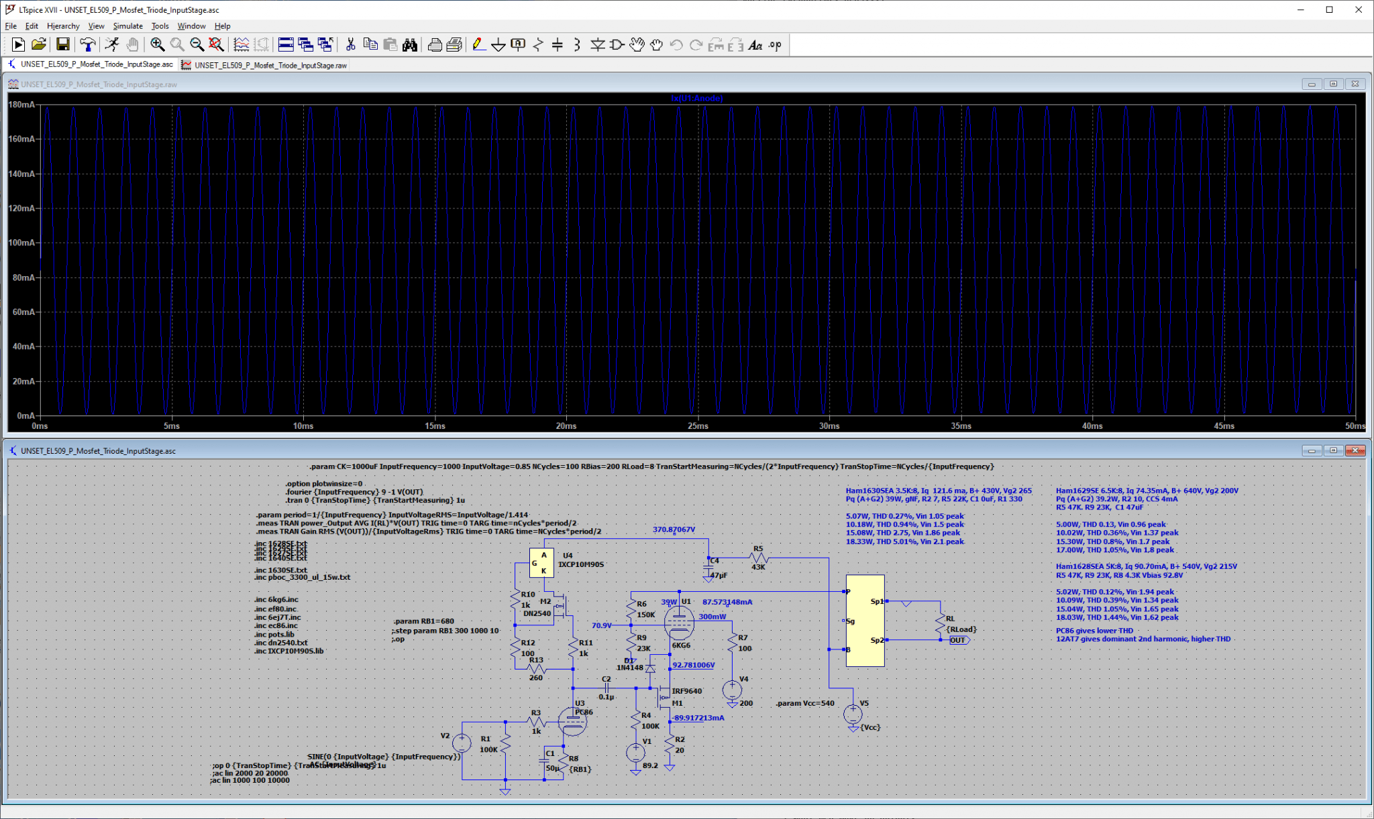Click the 370.87067V voltage annotation
1374x819 pixels.
click(x=674, y=529)
